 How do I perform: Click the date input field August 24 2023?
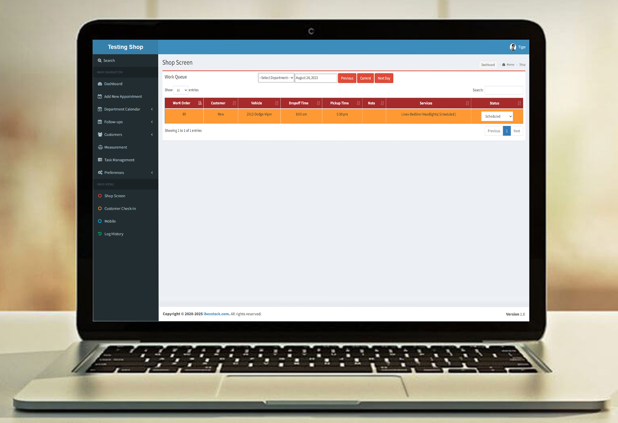pos(316,78)
